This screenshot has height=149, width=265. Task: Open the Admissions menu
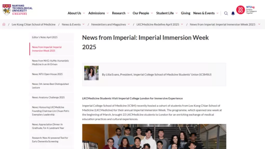pos(96,13)
